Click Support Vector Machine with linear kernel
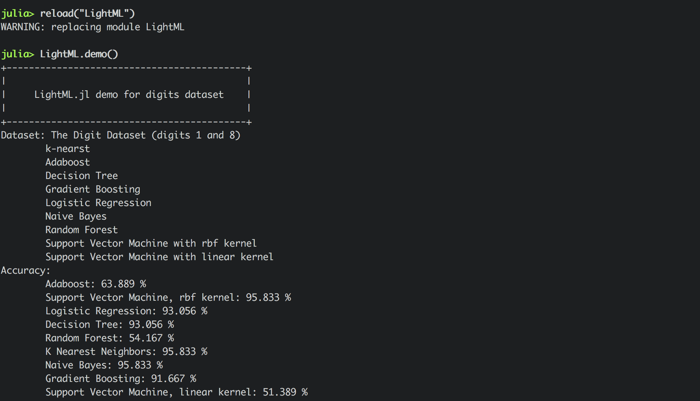Image resolution: width=700 pixels, height=401 pixels. pyautogui.click(x=159, y=257)
